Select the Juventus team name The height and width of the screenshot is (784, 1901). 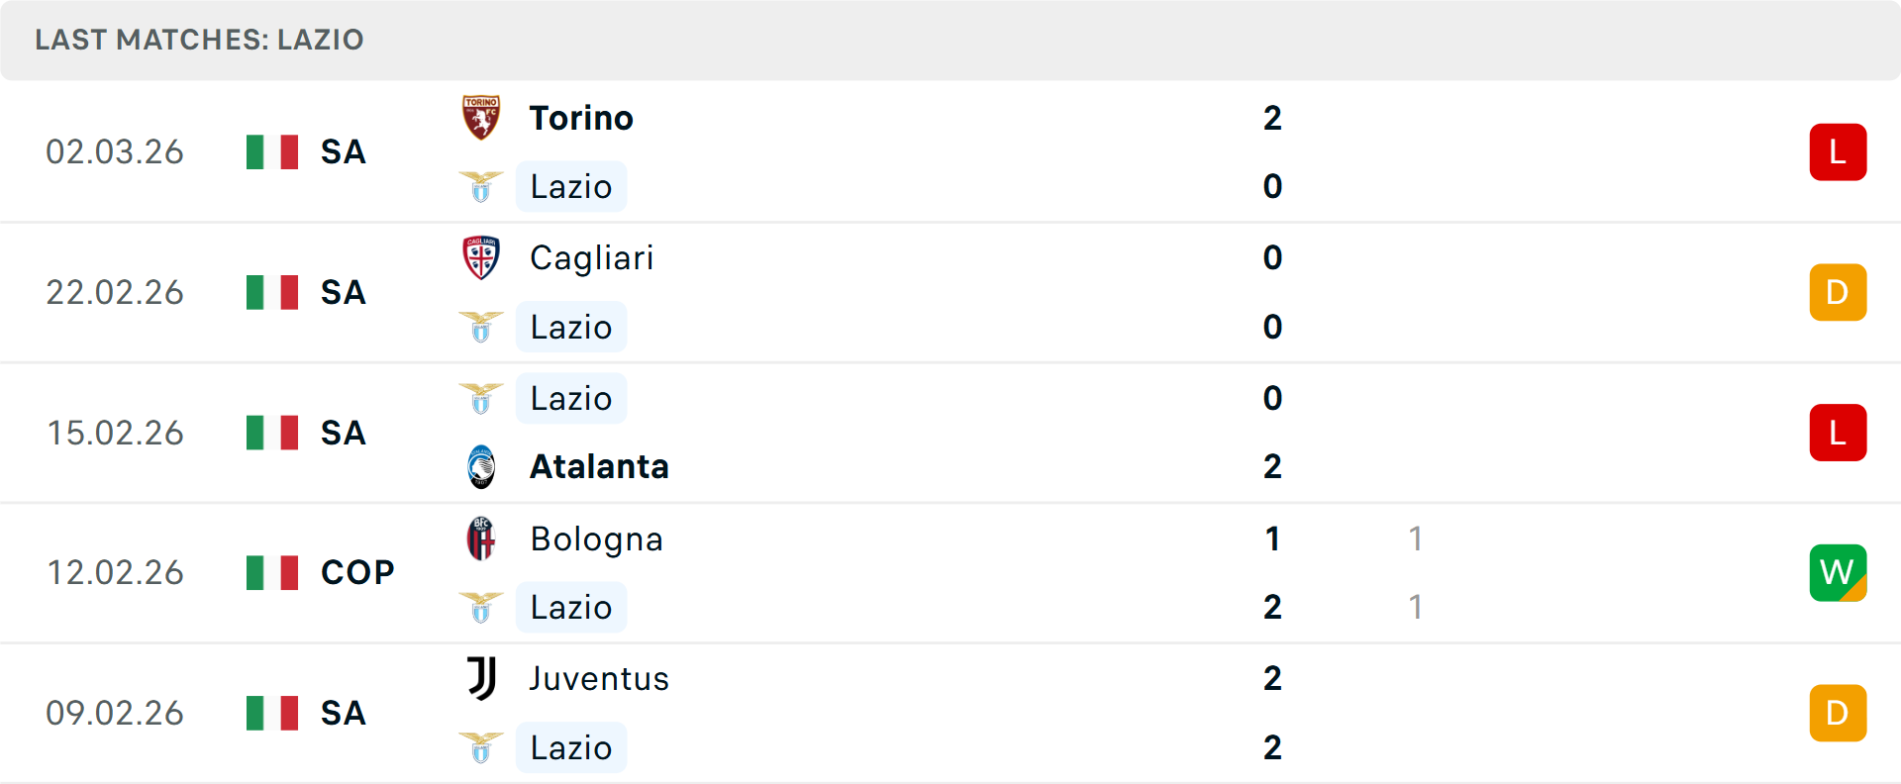pos(599,678)
